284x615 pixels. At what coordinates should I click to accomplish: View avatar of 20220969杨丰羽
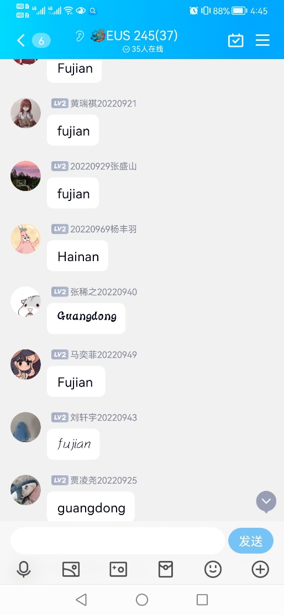point(25,239)
